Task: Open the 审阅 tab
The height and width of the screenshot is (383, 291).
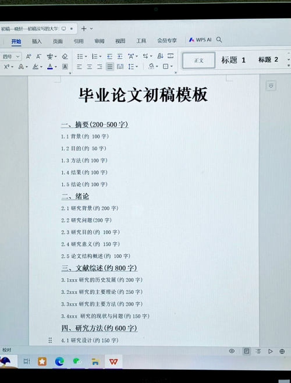Action: 100,41
